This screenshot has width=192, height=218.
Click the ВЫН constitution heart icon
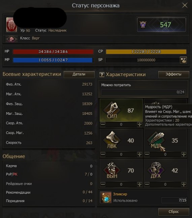point(112,170)
